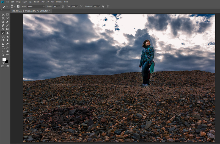Screen dimensions: 220x144
Task: Select the Clone Stamp tool
Action: pos(7,33)
